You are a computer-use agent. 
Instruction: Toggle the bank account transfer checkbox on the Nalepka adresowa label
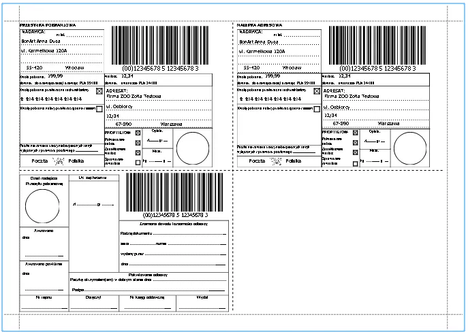317,90
